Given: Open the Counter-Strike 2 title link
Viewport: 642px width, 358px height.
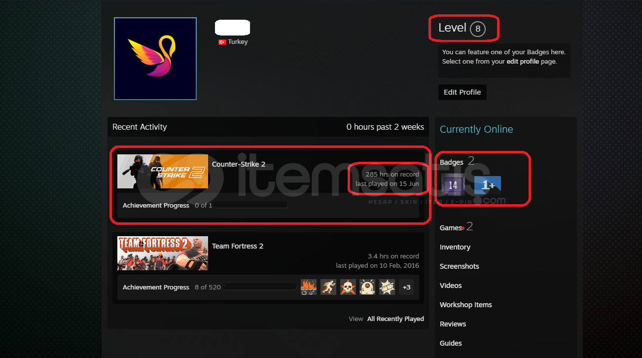Looking at the screenshot, I should tap(239, 164).
